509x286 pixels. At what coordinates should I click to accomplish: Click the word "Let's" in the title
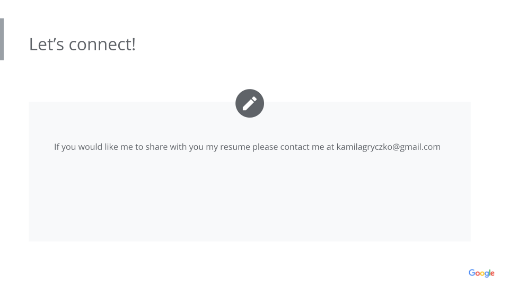pos(47,44)
